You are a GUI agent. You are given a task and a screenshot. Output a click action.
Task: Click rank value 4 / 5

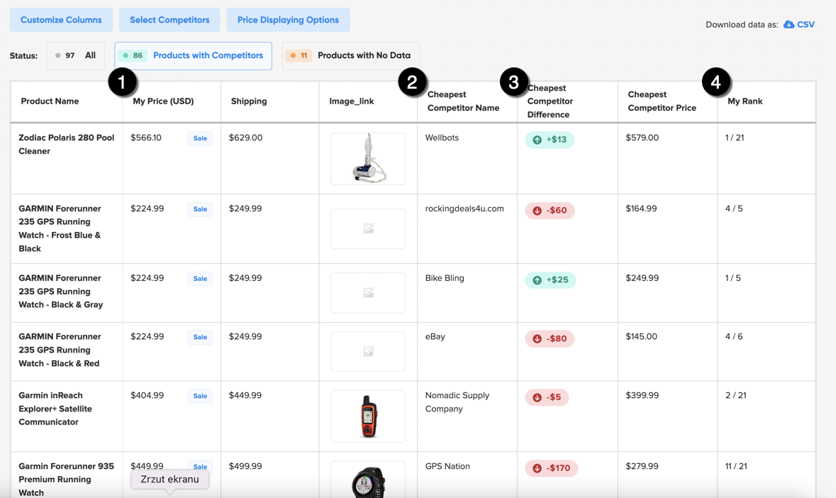pos(734,209)
